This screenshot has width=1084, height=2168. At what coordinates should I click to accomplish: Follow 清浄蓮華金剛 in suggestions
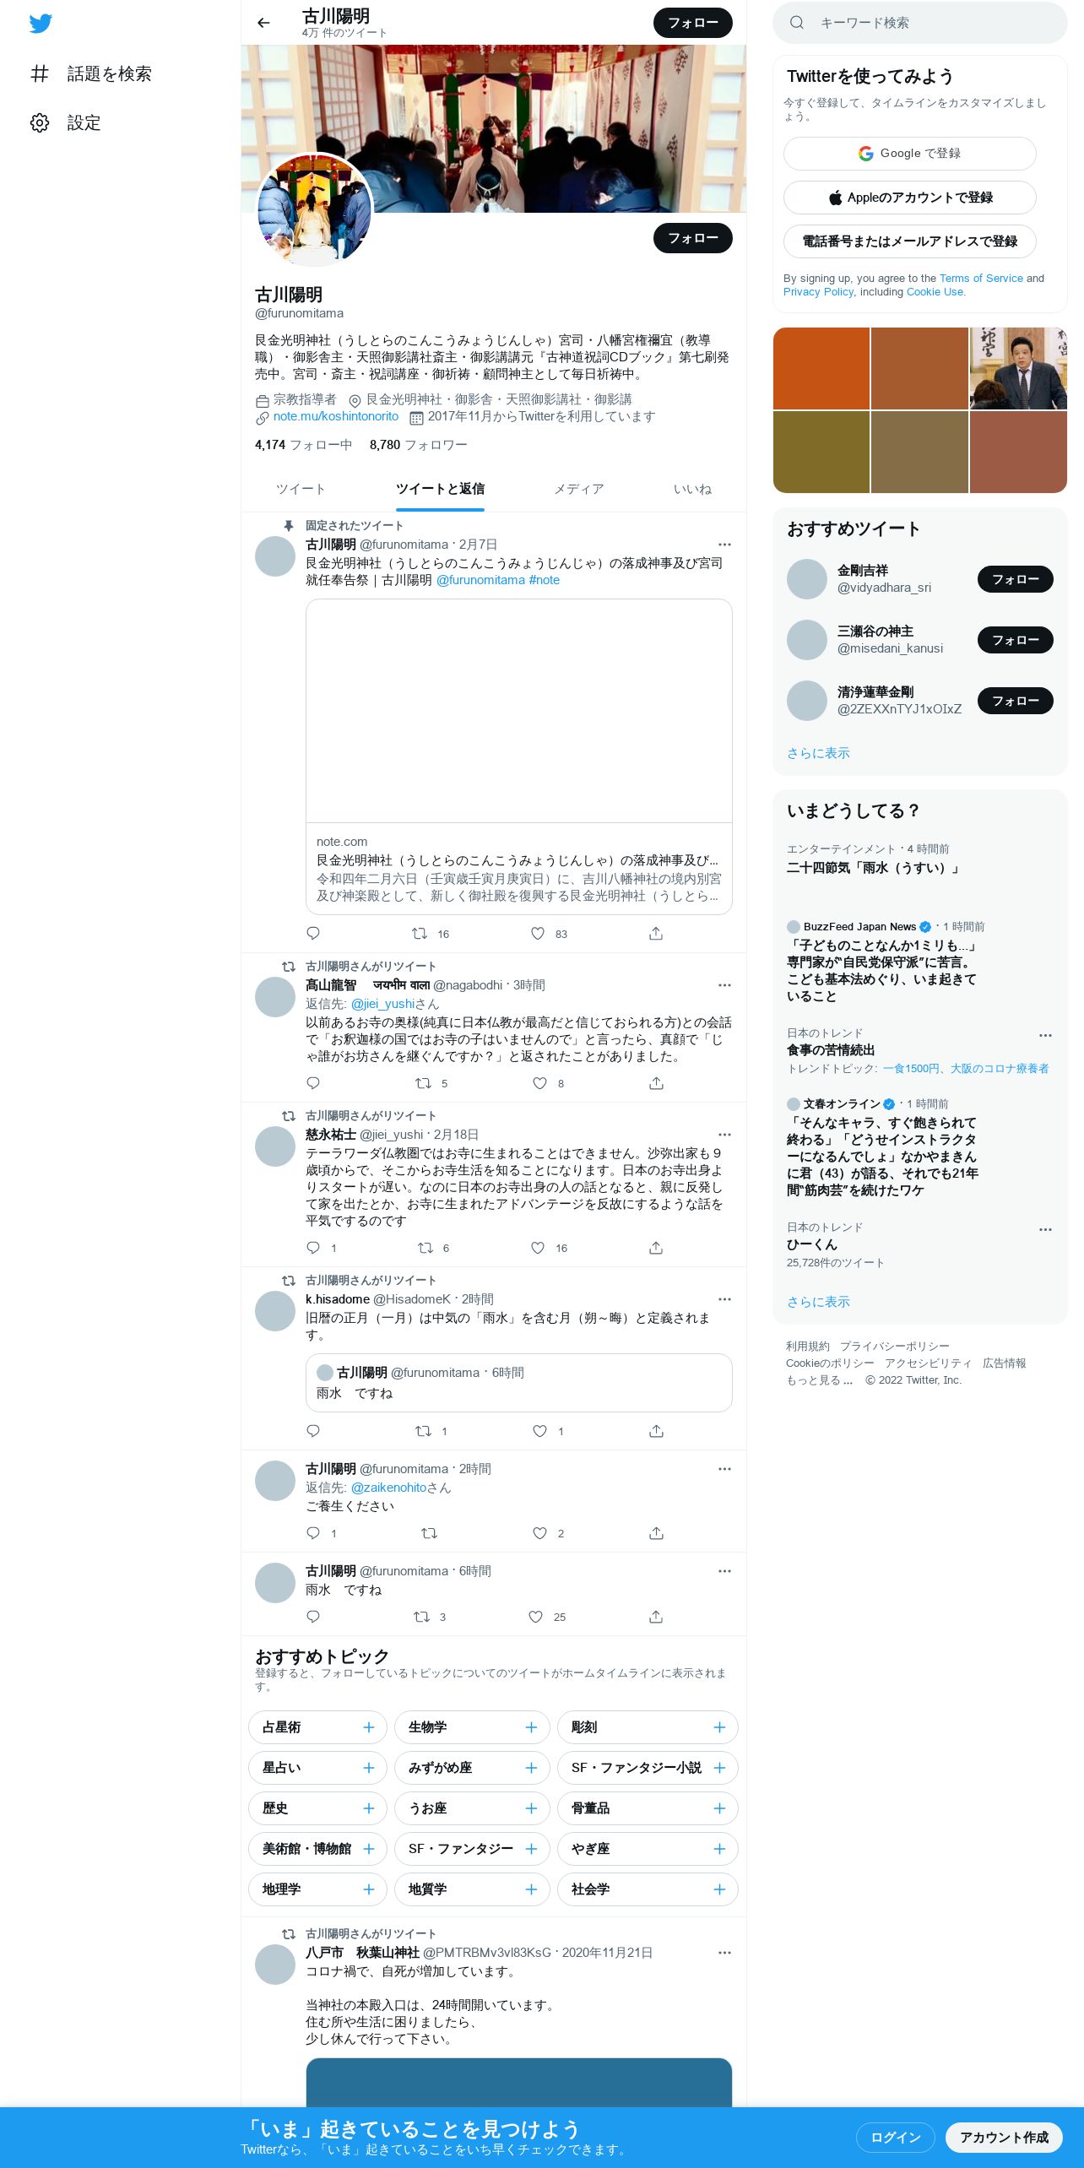click(1016, 701)
